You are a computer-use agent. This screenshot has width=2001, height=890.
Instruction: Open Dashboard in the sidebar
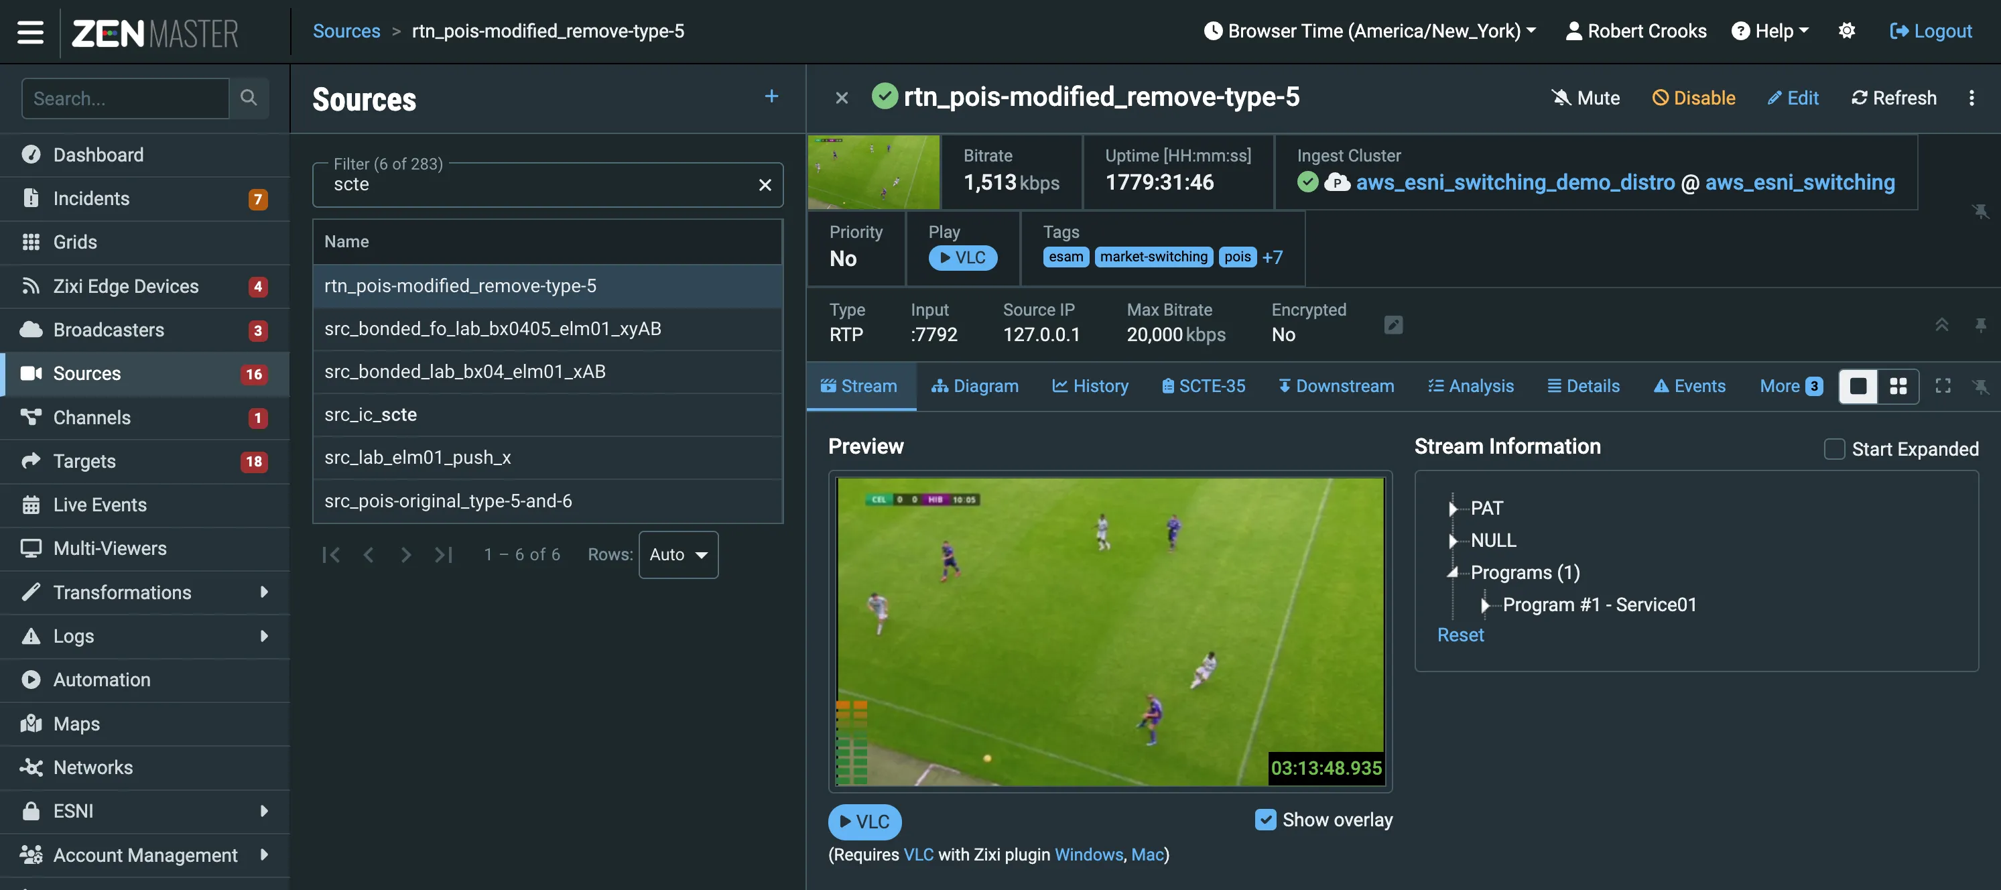(x=145, y=155)
